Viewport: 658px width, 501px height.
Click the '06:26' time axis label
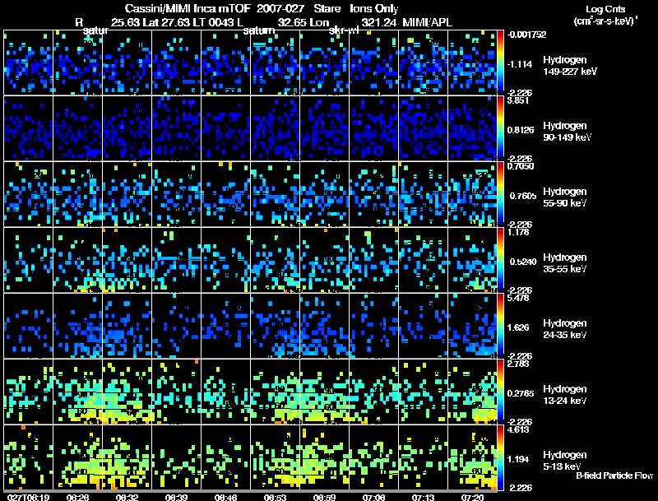77,497
